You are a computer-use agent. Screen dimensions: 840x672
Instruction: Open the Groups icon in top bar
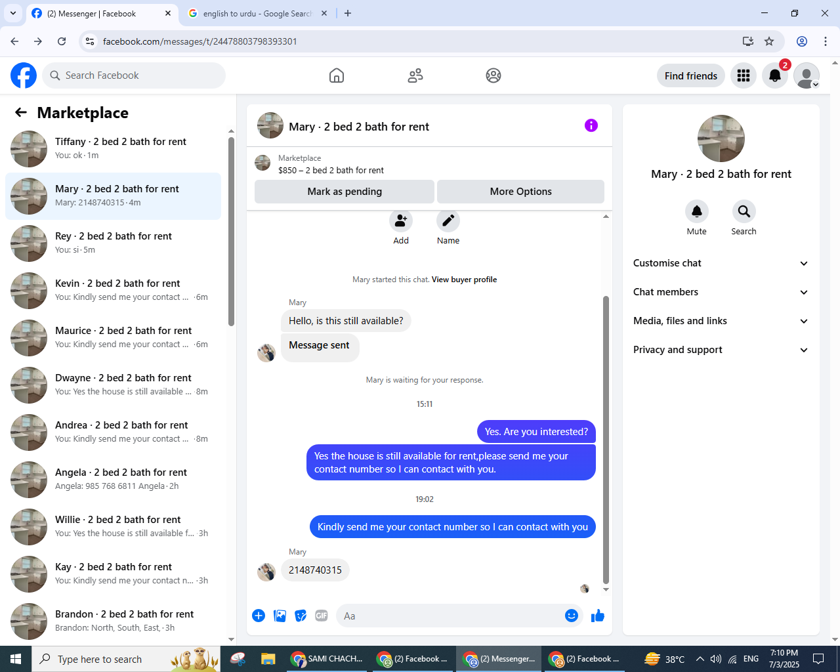point(493,75)
